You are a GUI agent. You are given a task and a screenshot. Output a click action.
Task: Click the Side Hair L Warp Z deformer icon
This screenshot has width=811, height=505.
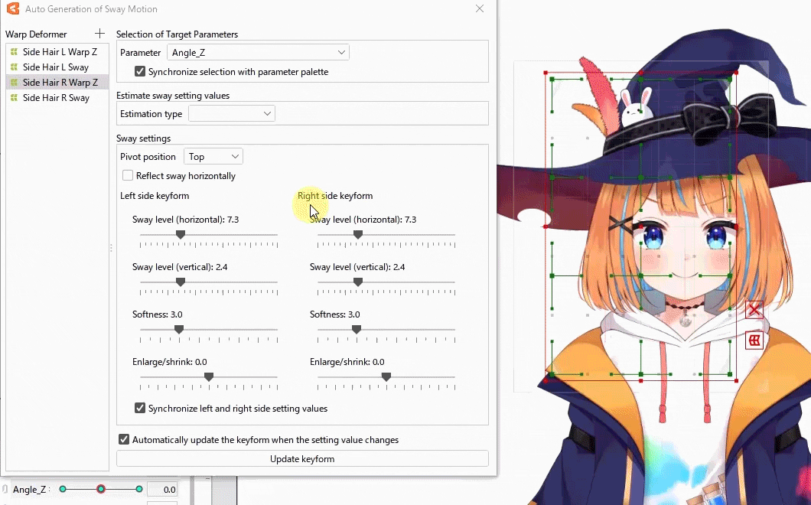tap(14, 52)
